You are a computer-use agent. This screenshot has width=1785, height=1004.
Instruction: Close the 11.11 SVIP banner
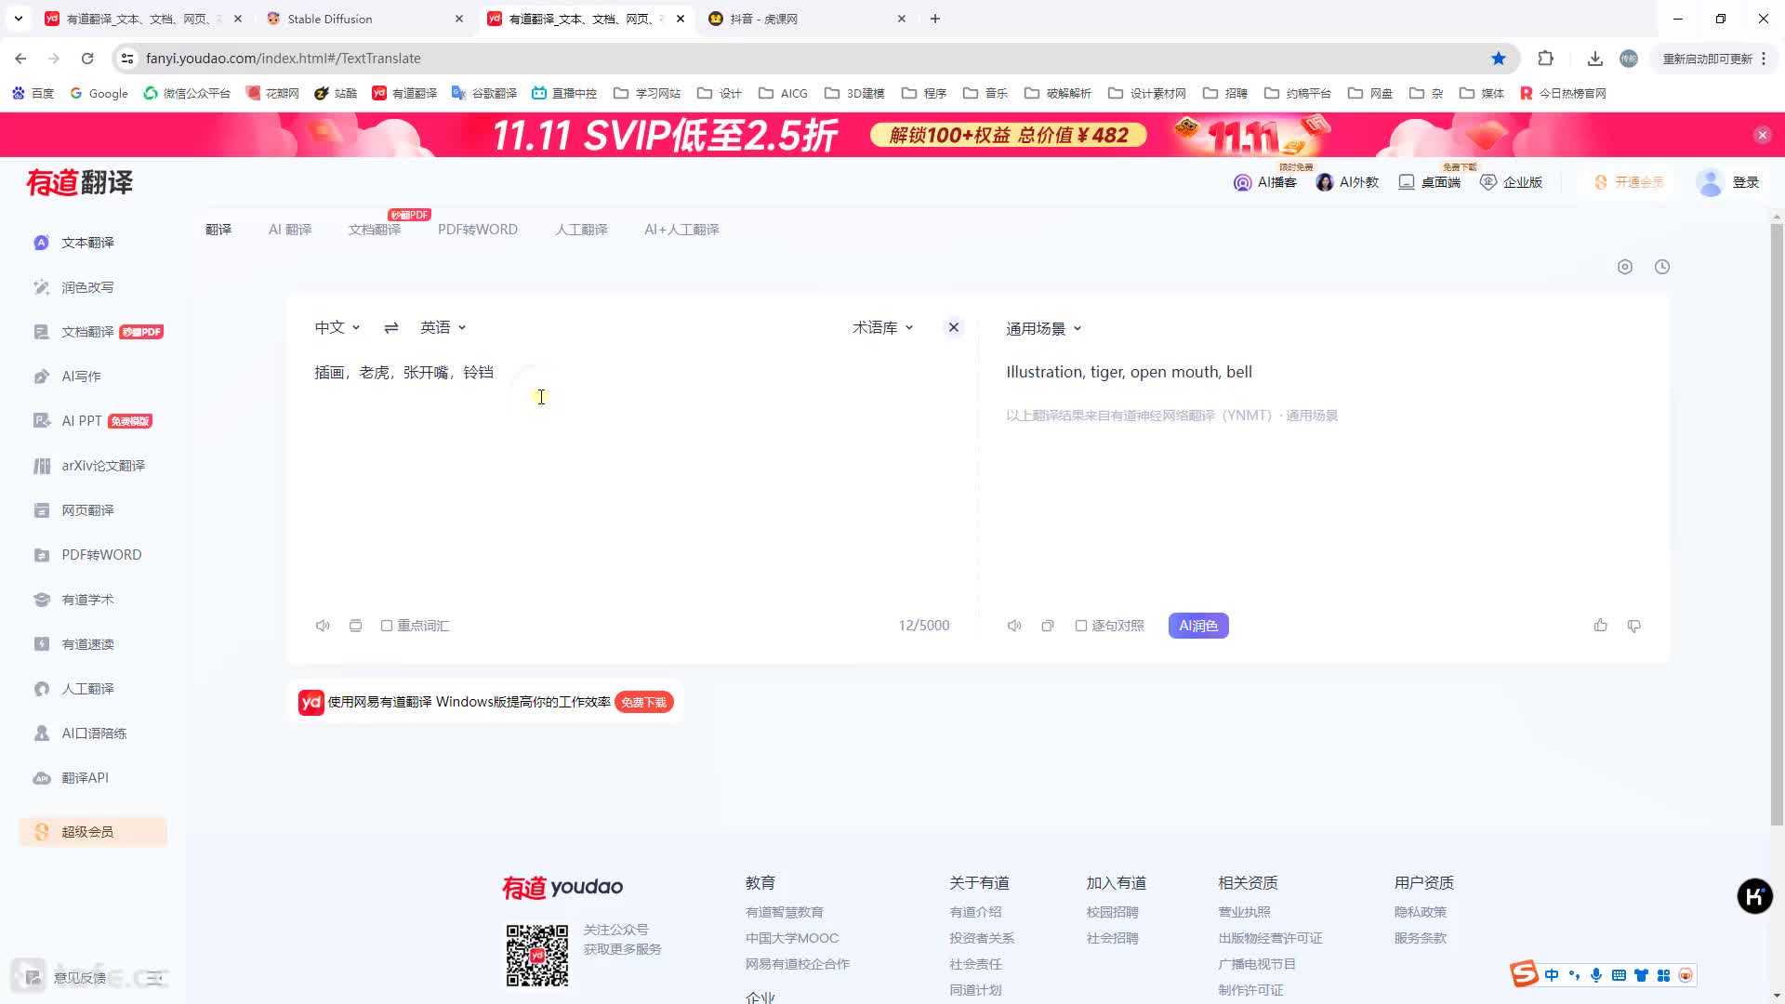[1762, 135]
